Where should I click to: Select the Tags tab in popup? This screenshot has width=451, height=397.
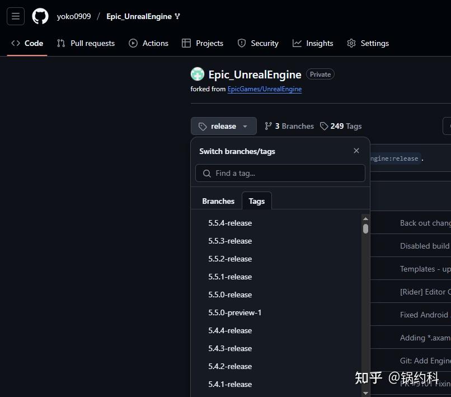tap(257, 201)
